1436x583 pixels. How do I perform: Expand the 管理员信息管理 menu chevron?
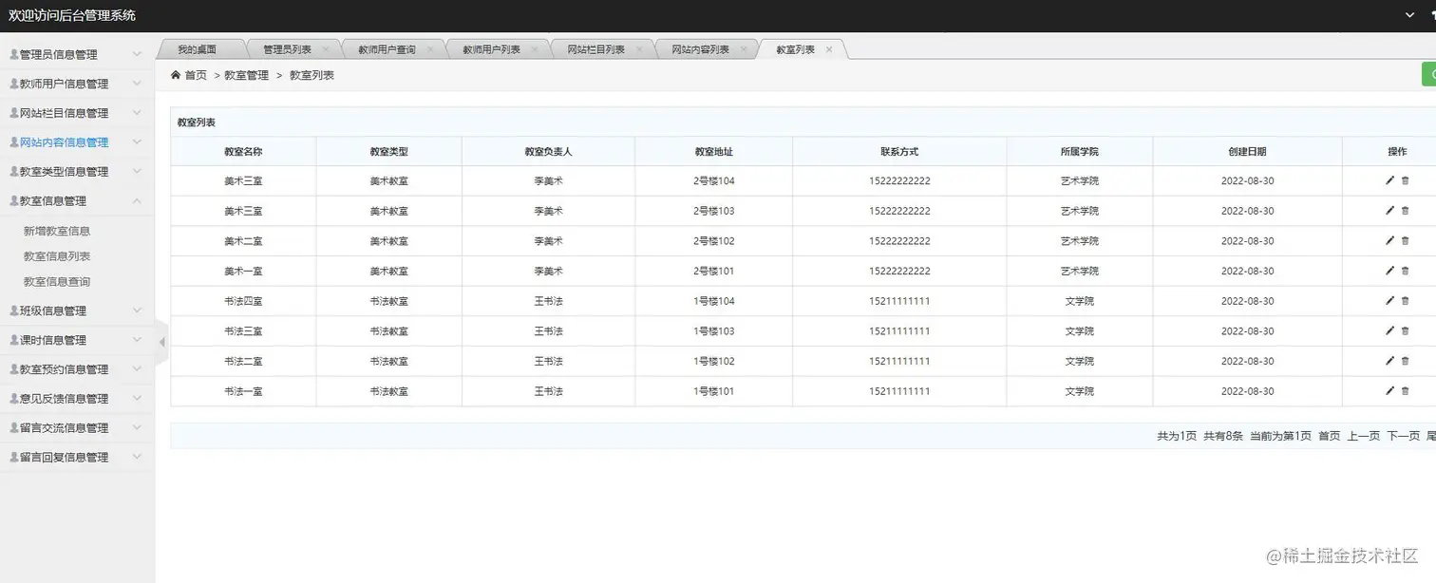pyautogui.click(x=137, y=54)
